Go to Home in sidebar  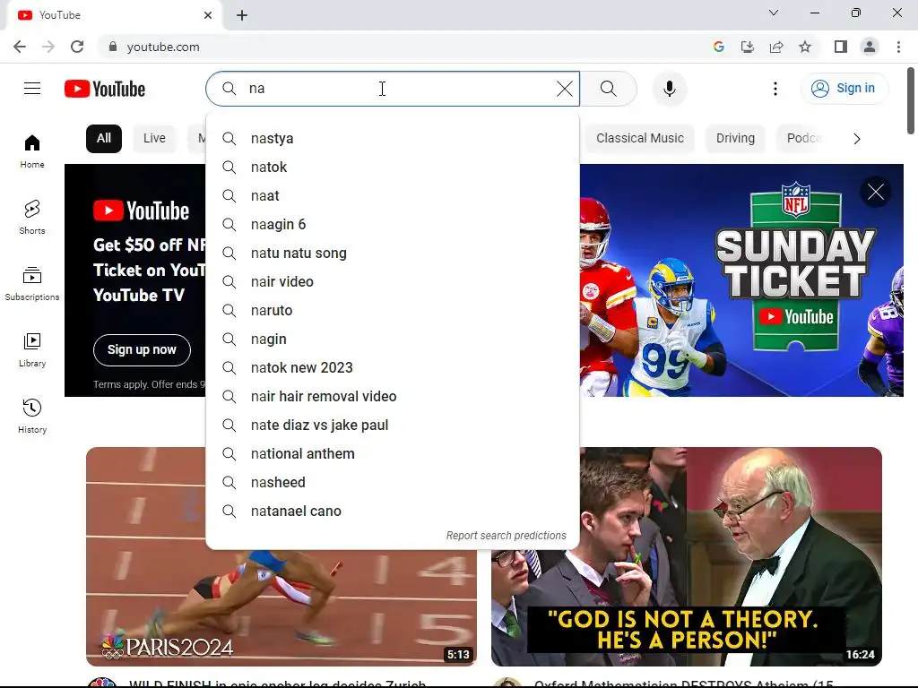32,151
